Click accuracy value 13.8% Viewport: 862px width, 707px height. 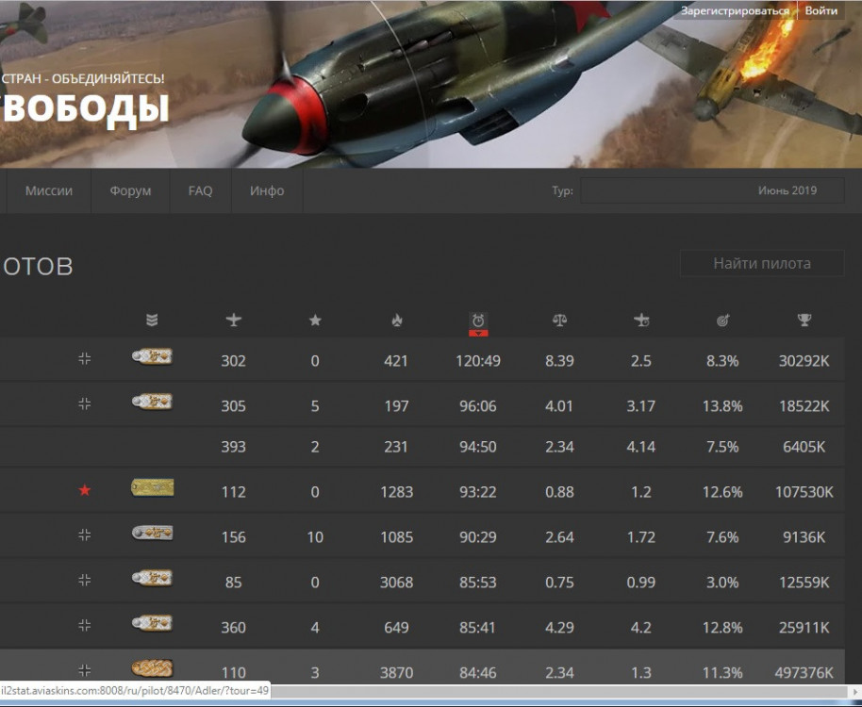tap(722, 406)
